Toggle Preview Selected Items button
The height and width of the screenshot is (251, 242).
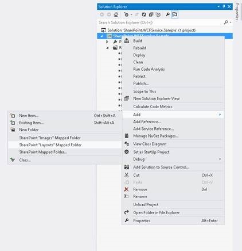click(174, 14)
